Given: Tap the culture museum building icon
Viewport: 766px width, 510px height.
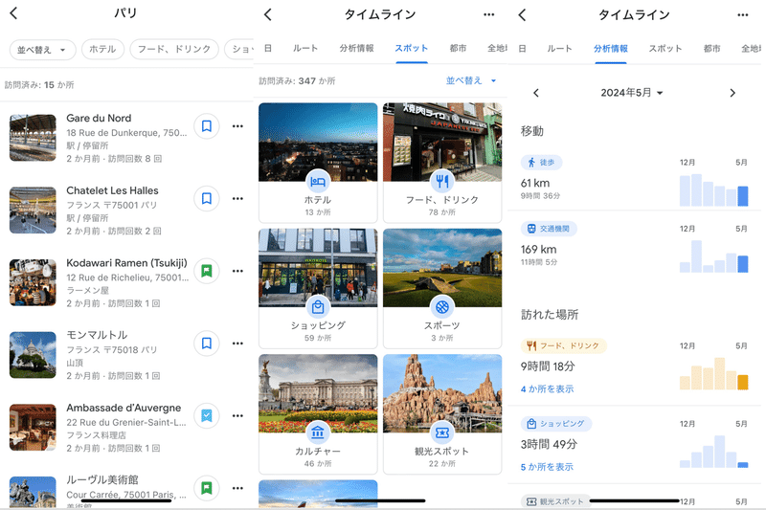Looking at the screenshot, I should [318, 432].
